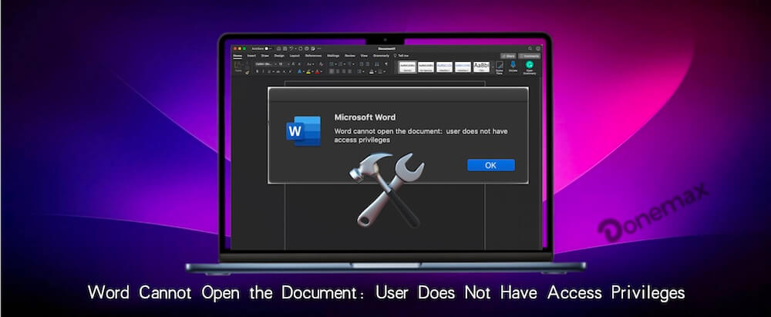Align text right in the paragraph group
Viewport: 771px width, 317px height.
(344, 72)
